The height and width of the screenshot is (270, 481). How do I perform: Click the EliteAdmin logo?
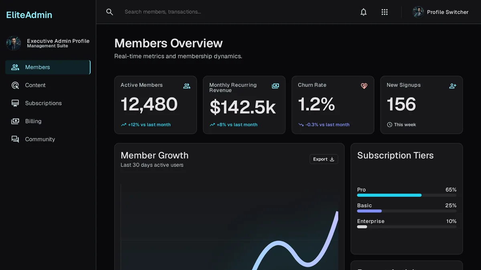coord(29,15)
